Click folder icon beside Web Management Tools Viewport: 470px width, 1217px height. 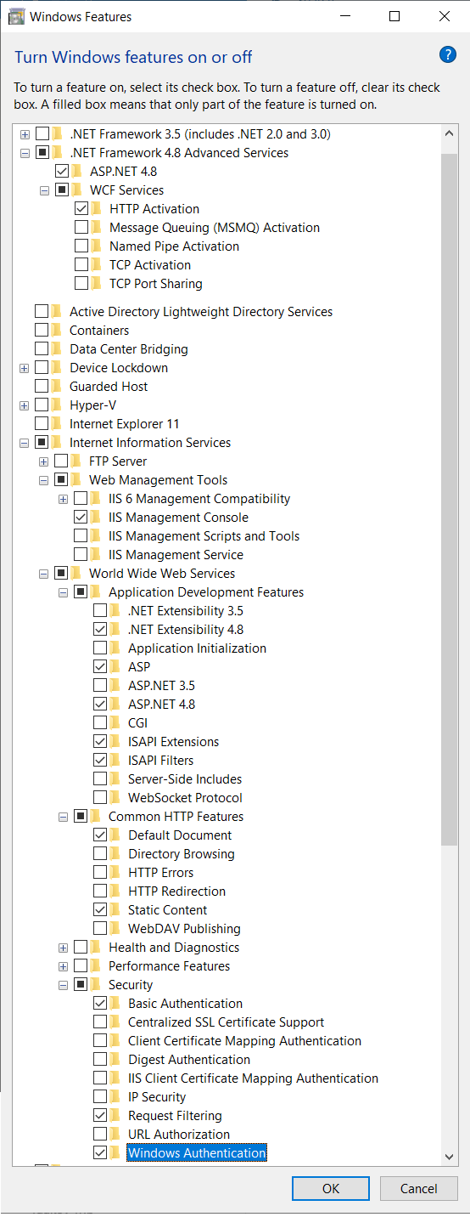pos(77,480)
